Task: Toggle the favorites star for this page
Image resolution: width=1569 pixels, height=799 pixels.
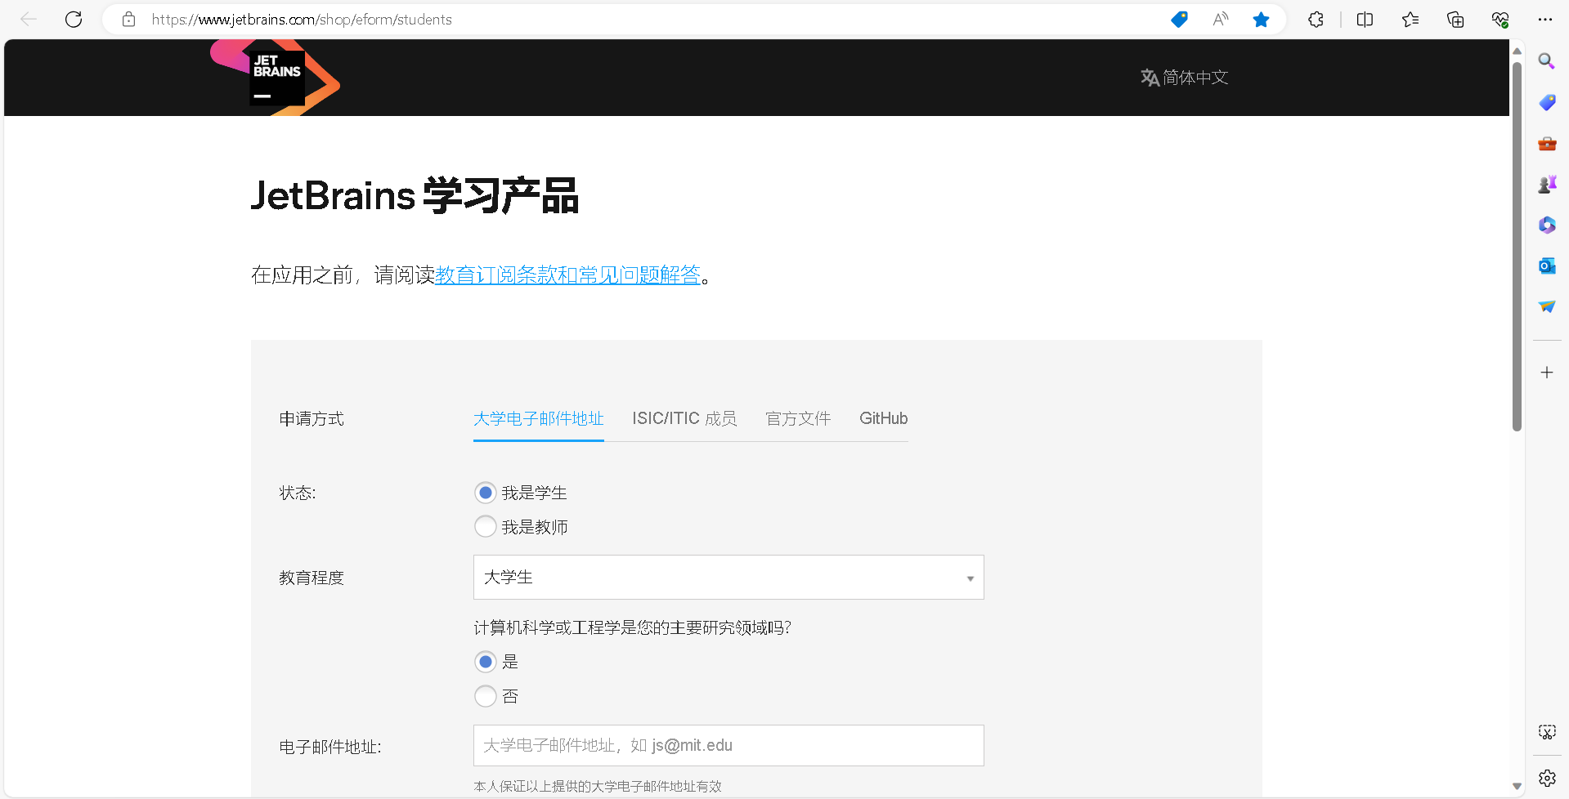Action: coord(1261,20)
